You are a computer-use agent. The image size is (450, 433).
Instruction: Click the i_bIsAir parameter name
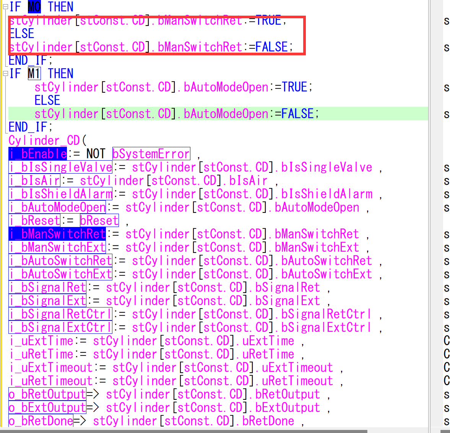34,180
